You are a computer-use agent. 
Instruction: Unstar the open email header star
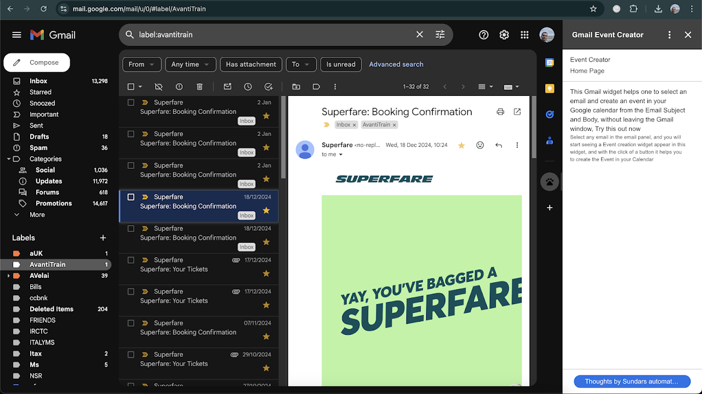pos(461,145)
